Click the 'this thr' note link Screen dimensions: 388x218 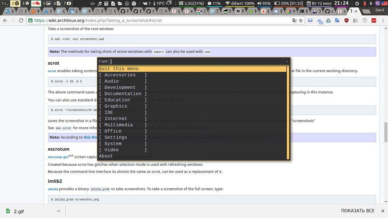click(x=90, y=137)
